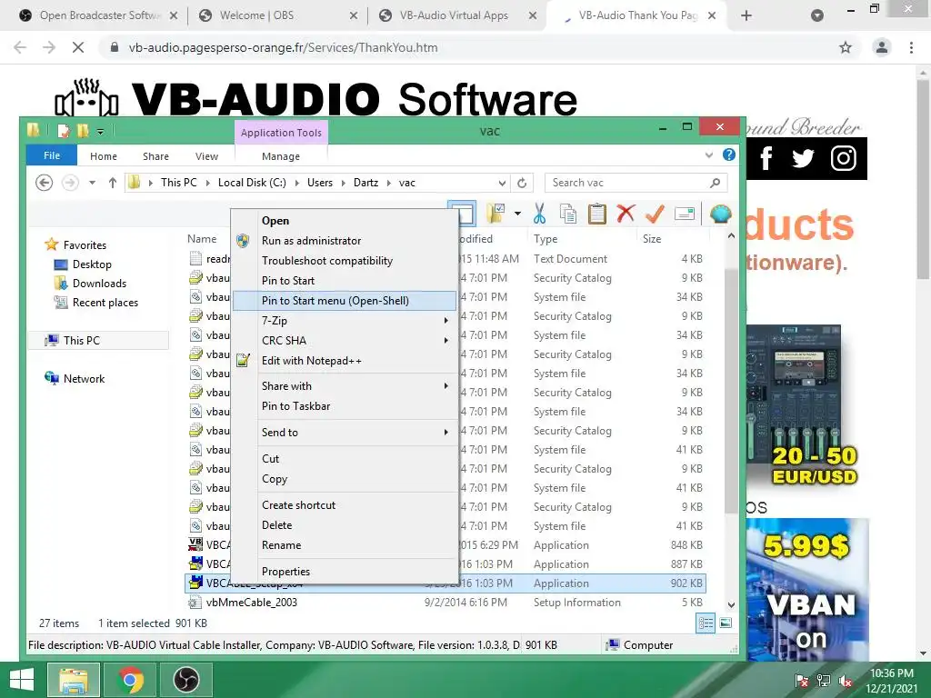The height and width of the screenshot is (698, 931).
Task: Open Chrome from the taskbar
Action: point(131,680)
